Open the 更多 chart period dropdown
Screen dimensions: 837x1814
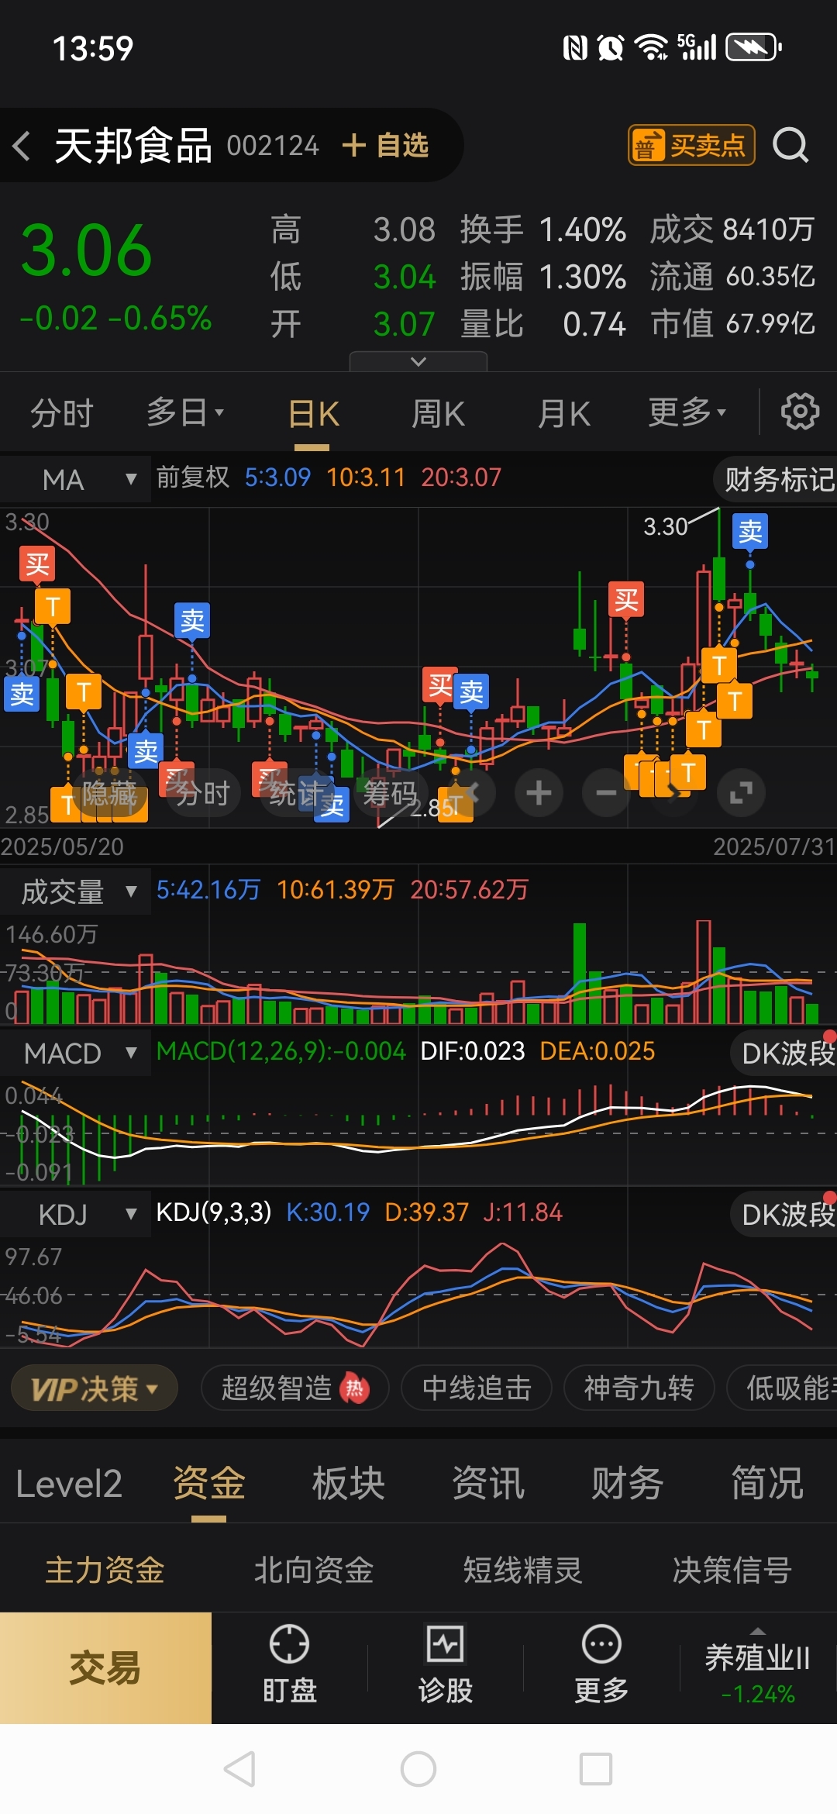point(687,412)
